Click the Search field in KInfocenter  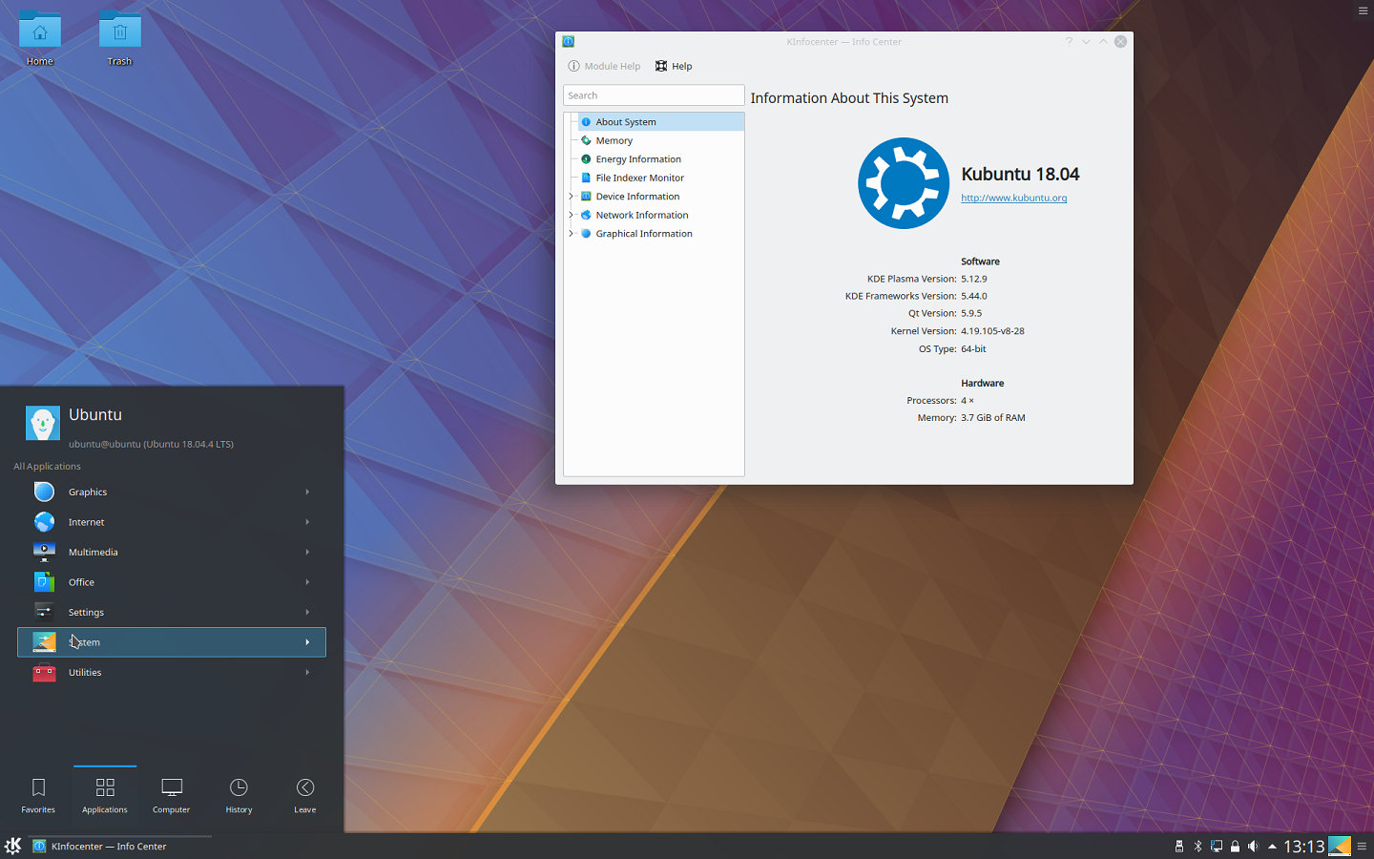[x=653, y=95]
